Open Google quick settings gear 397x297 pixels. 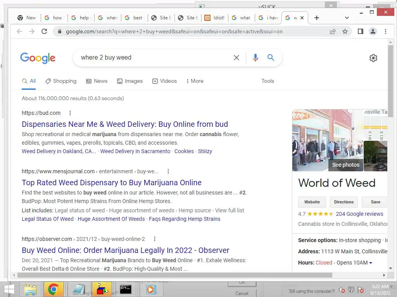pyautogui.click(x=373, y=58)
